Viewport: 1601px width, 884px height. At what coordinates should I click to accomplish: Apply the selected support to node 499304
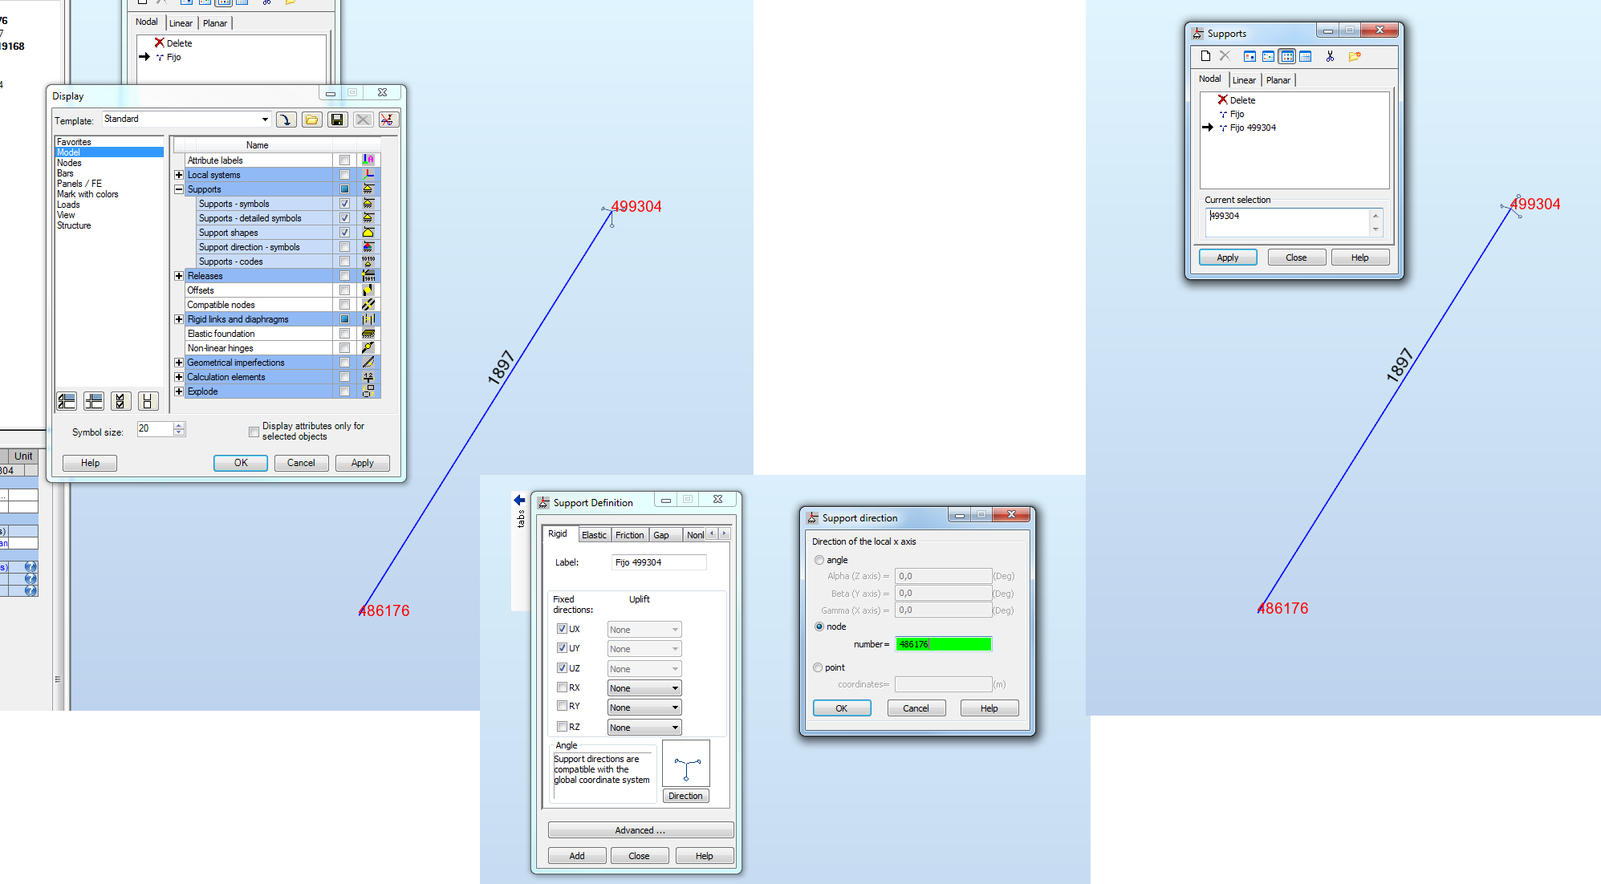coord(1227,257)
